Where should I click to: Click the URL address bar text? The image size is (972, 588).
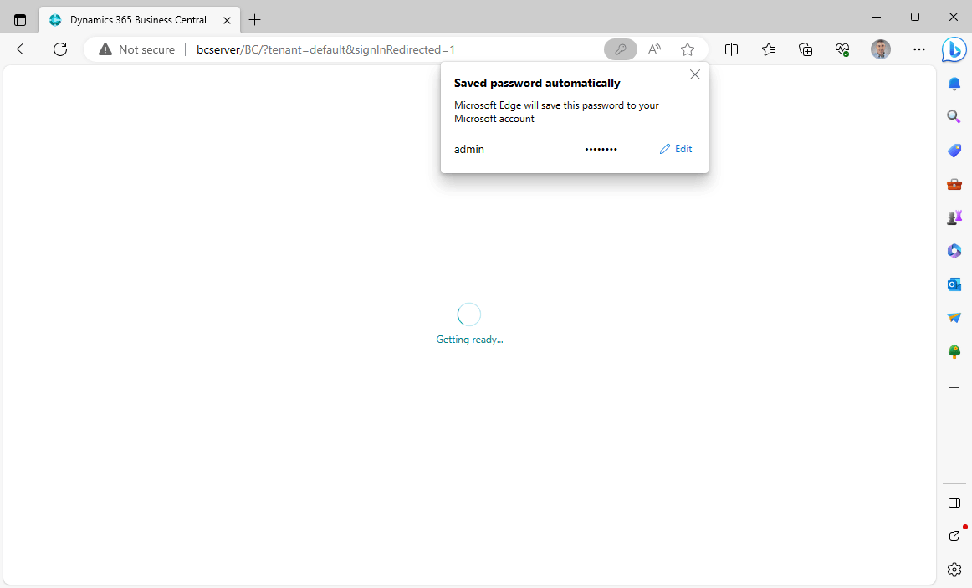pyautogui.click(x=325, y=49)
